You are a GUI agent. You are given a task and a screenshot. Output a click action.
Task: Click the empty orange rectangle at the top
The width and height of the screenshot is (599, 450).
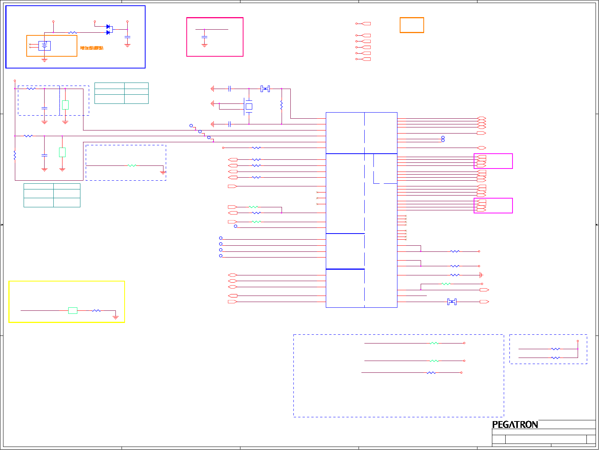[x=412, y=25]
